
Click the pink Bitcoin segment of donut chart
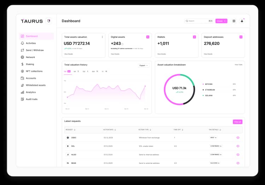click(x=165, y=89)
